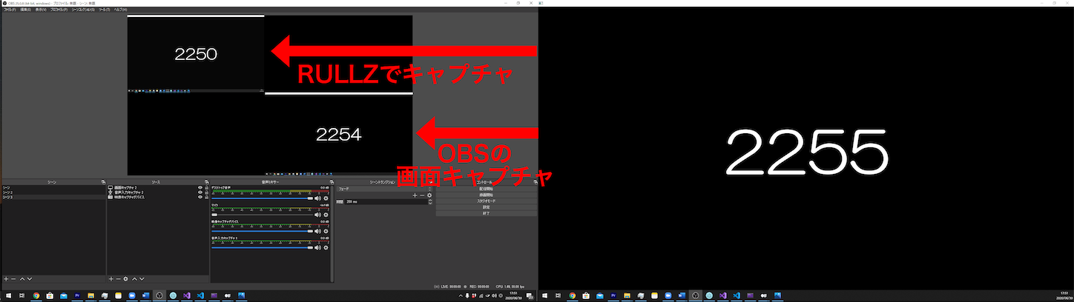1074x302 pixels.
Task: Open the シーンコレクション(S) menu
Action: (83, 10)
